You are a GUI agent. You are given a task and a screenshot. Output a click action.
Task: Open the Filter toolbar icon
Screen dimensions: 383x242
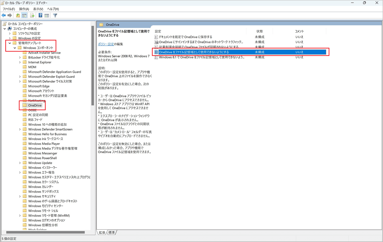[55, 15]
